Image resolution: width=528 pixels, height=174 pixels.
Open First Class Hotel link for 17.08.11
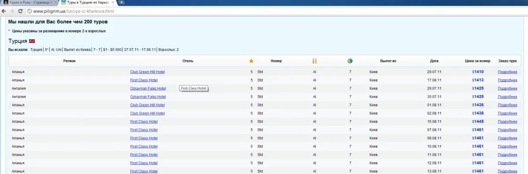[x=144, y=80]
